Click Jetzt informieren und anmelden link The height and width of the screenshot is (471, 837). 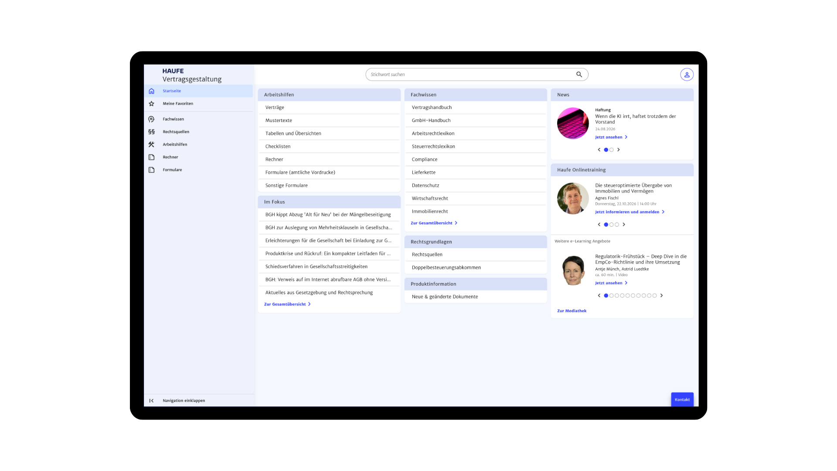coord(629,212)
